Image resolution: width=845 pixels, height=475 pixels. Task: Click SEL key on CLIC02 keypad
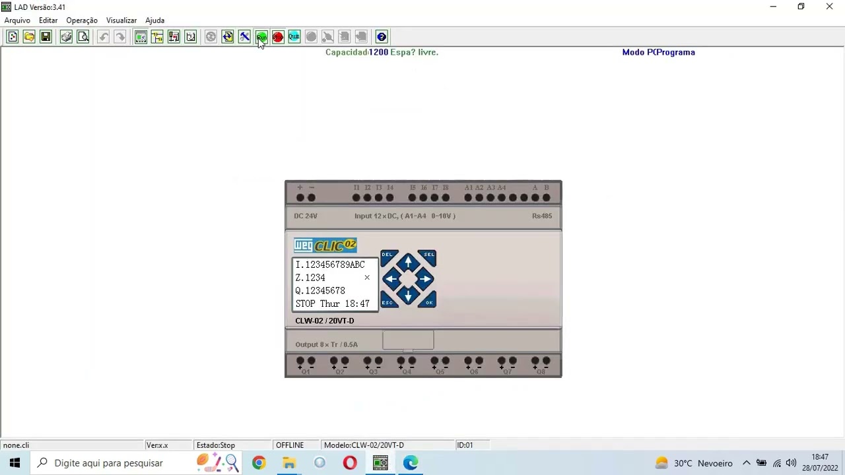(x=428, y=256)
